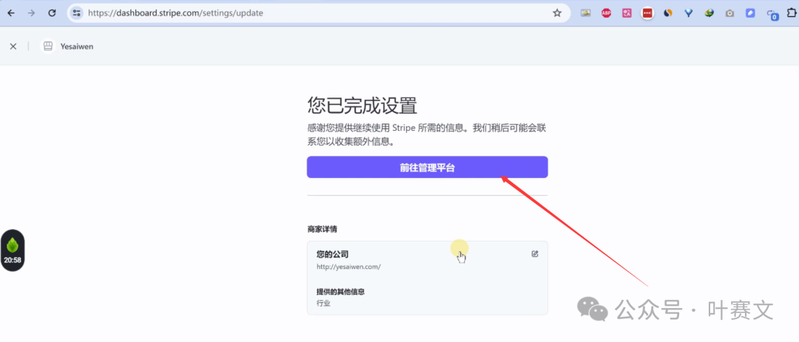The width and height of the screenshot is (799, 342).
Task: Open site information icon in address bar
Action: (x=77, y=13)
